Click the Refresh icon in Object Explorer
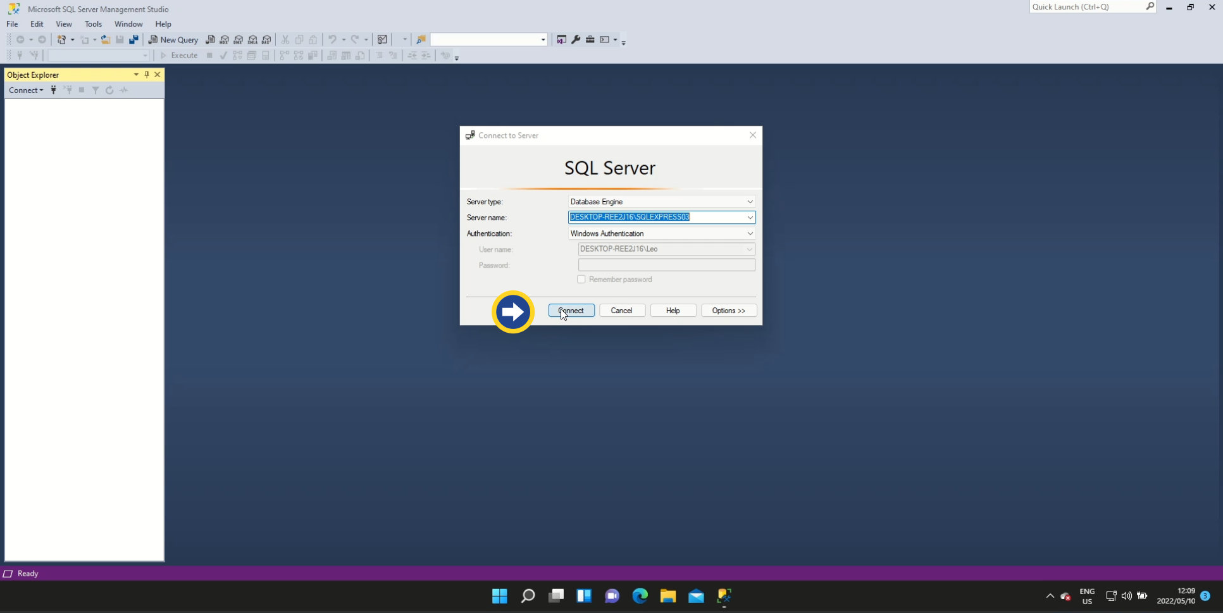 (109, 90)
